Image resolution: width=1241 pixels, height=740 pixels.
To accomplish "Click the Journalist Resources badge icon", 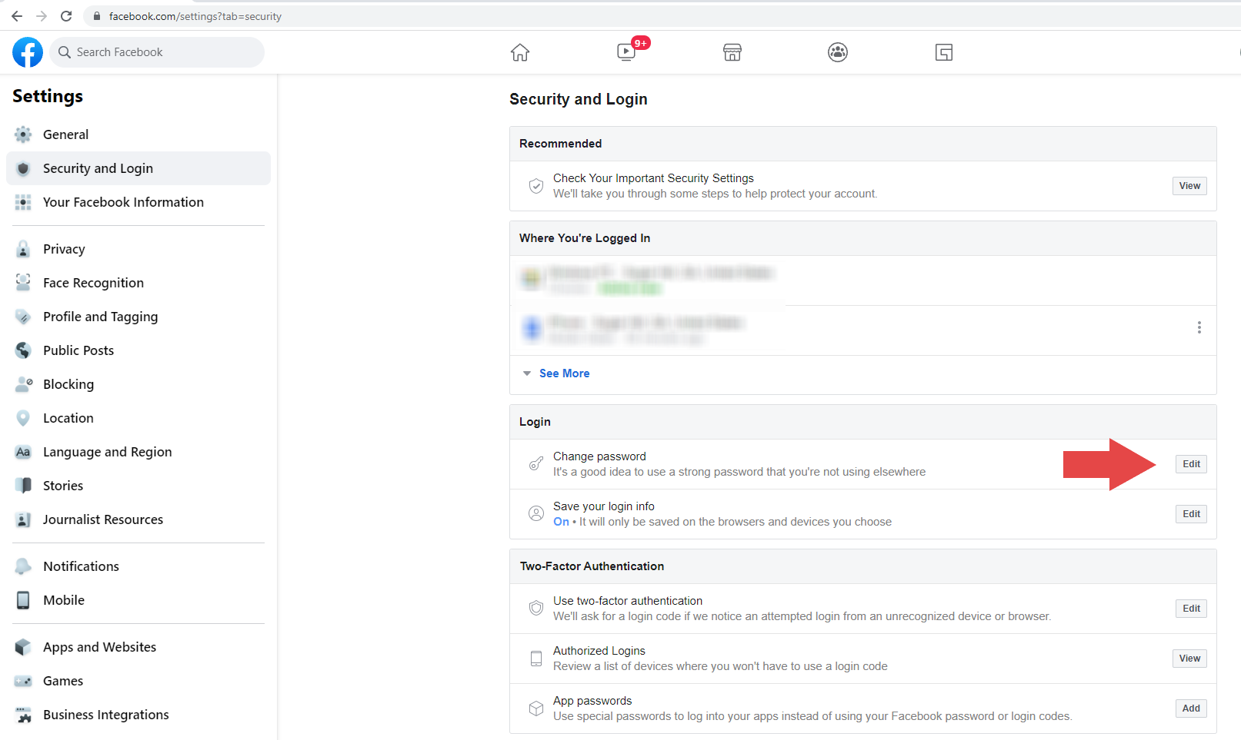I will [x=23, y=519].
